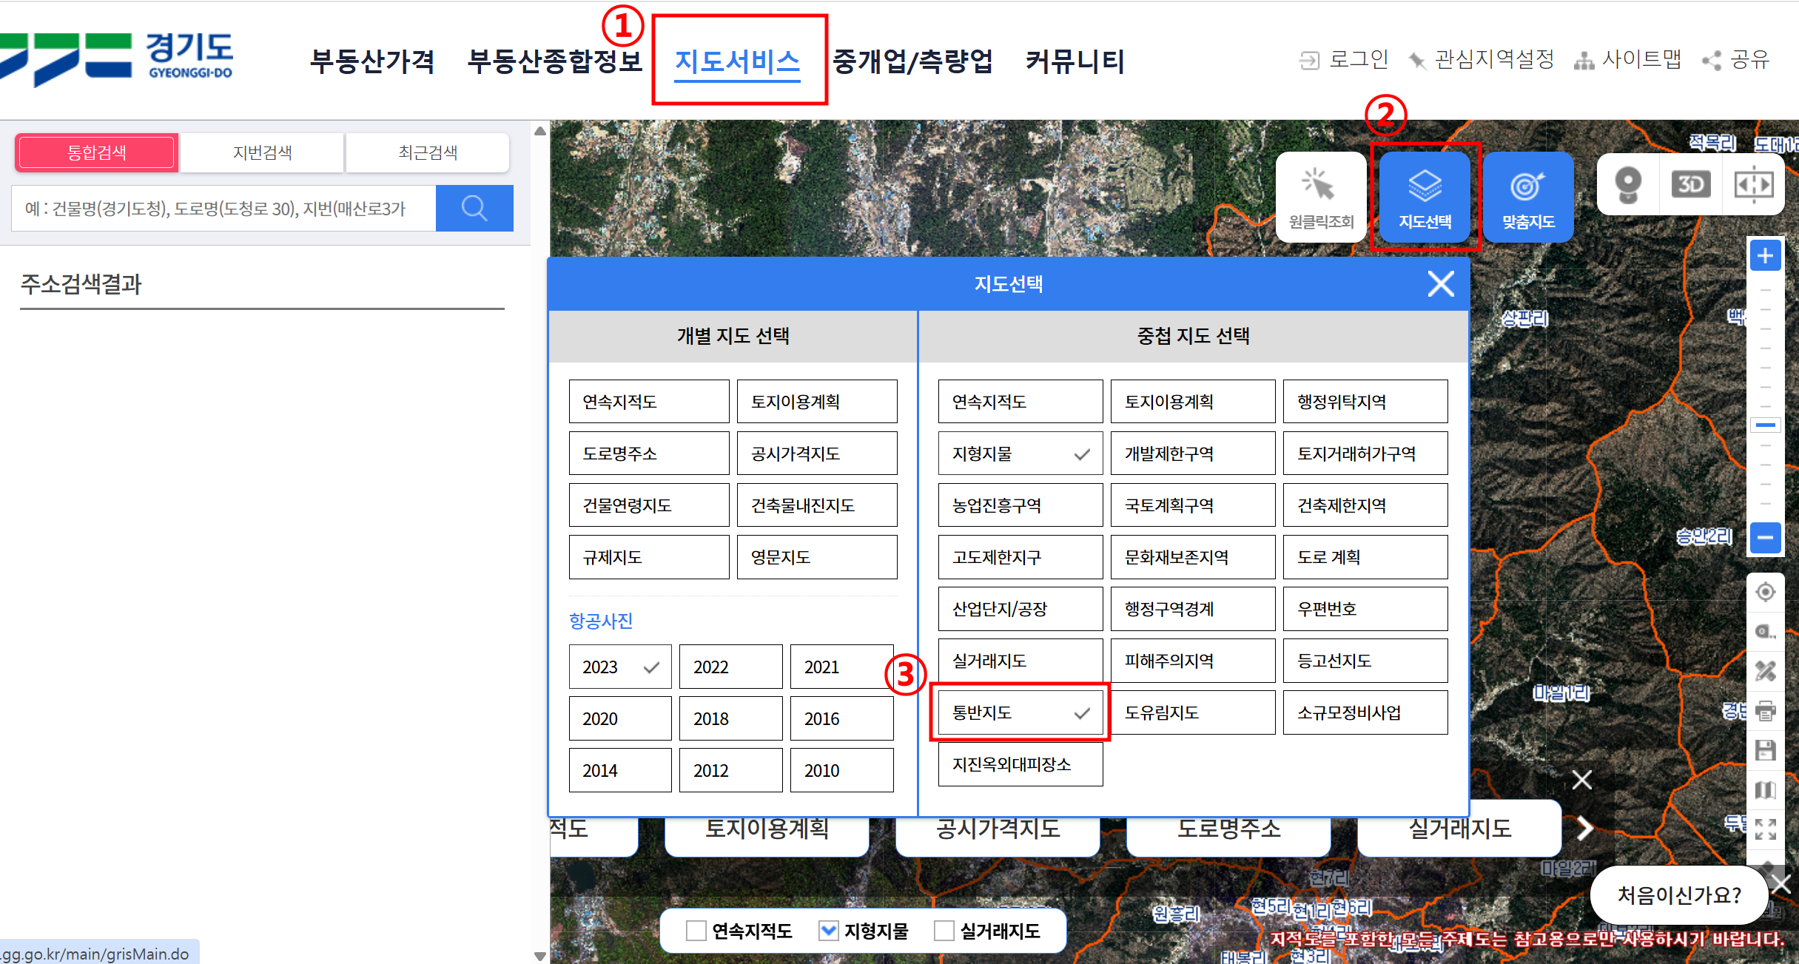Click the zoom level slider handle
Screen dimensions: 1799x964
(1765, 425)
